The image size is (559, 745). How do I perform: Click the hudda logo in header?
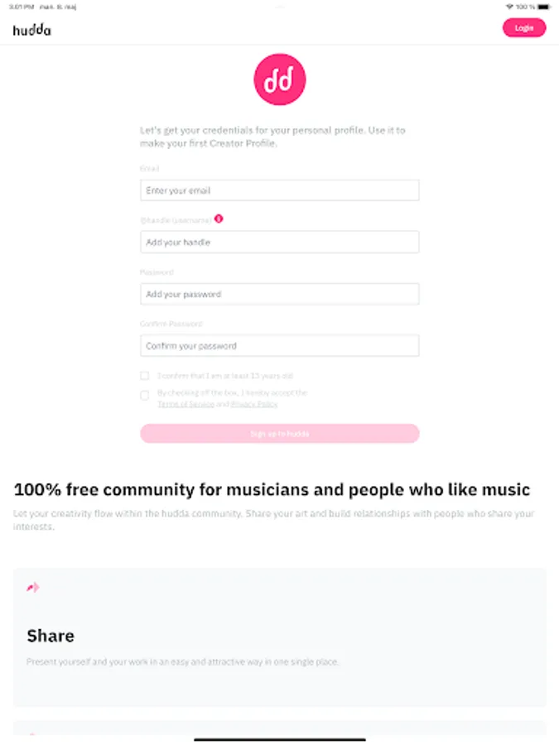tap(31, 29)
